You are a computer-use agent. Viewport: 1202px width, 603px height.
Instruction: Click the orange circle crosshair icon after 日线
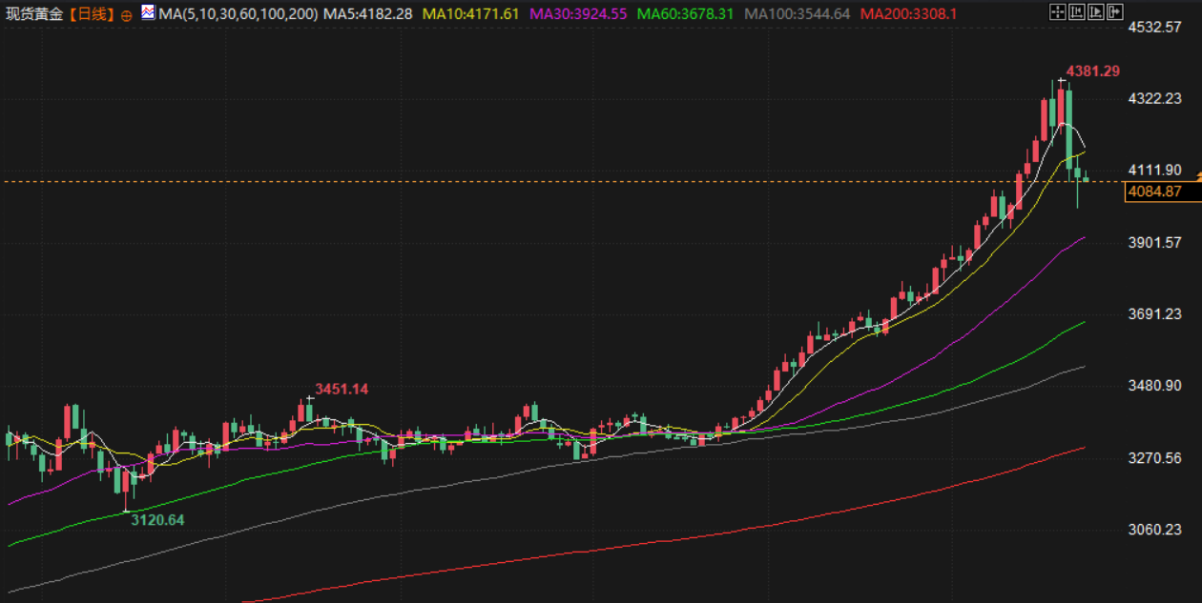pos(126,15)
